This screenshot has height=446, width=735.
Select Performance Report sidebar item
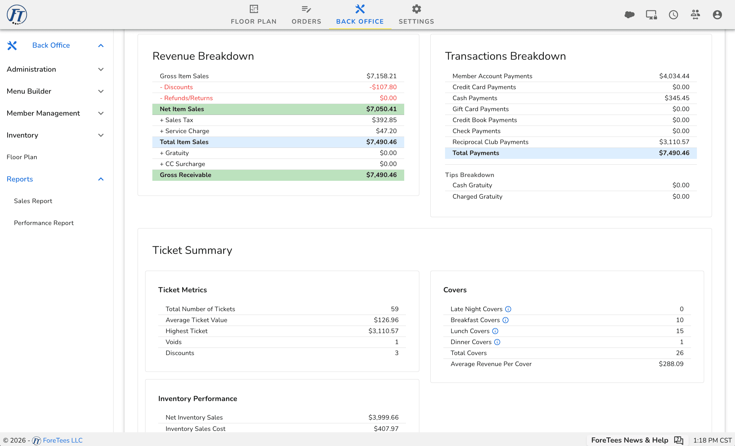coord(44,223)
